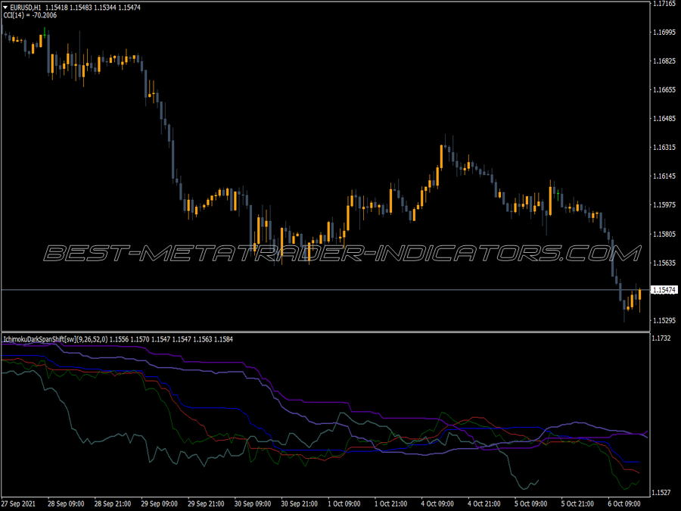Viewport: 681px width, 511px height.
Task: Click the 1.16995 price scale value
Action: [x=664, y=32]
